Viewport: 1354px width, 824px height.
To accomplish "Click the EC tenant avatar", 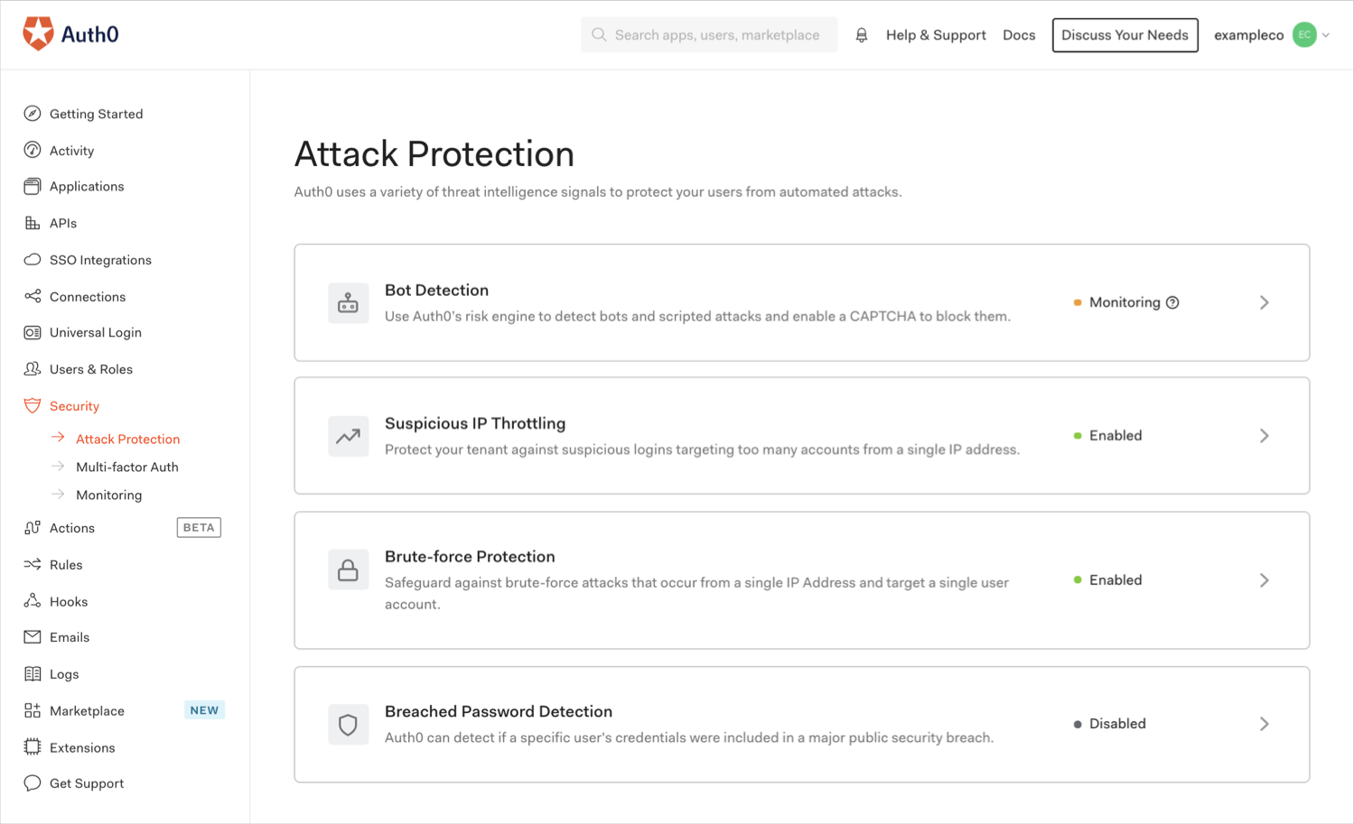I will pyautogui.click(x=1304, y=34).
